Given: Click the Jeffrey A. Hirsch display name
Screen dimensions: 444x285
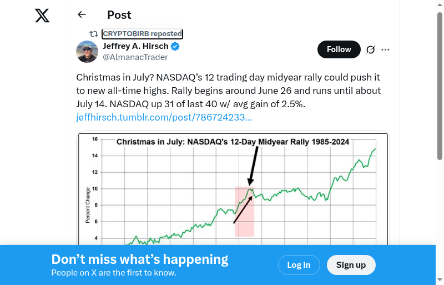Looking at the screenshot, I should (136, 46).
